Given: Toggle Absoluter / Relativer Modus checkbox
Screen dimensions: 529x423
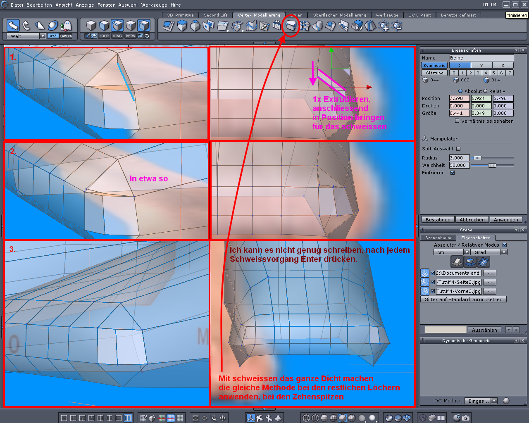Looking at the screenshot, I should tap(505, 245).
